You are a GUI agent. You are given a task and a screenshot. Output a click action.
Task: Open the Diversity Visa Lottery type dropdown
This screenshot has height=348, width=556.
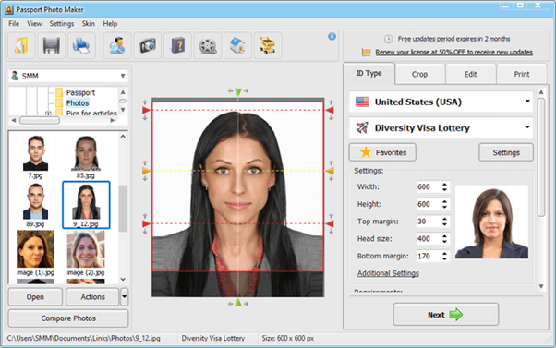(x=441, y=127)
